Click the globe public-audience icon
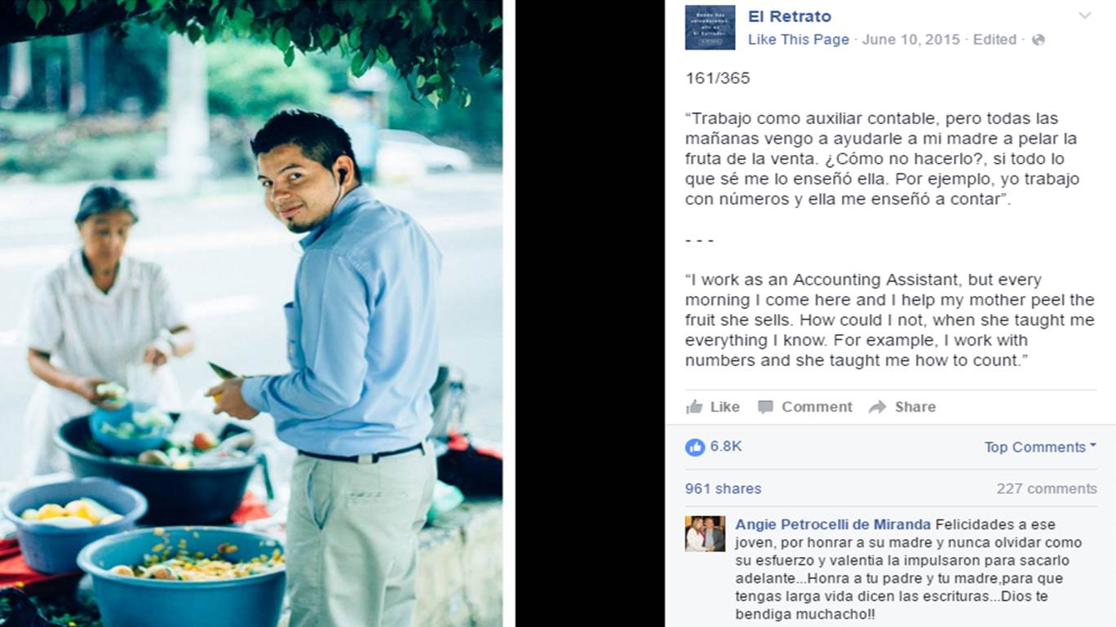1116x627 pixels. 1038,40
